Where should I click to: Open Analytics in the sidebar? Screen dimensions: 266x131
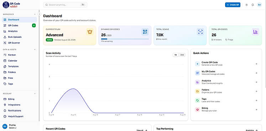pos(19,31)
